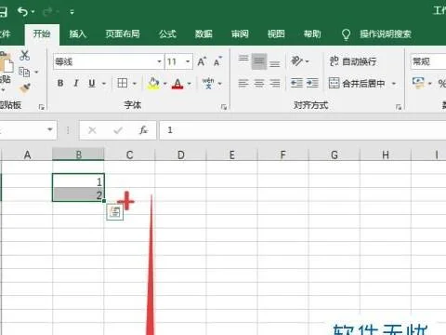Open the underline style dropdown arrow
The width and height of the screenshot is (446, 335).
point(104,84)
